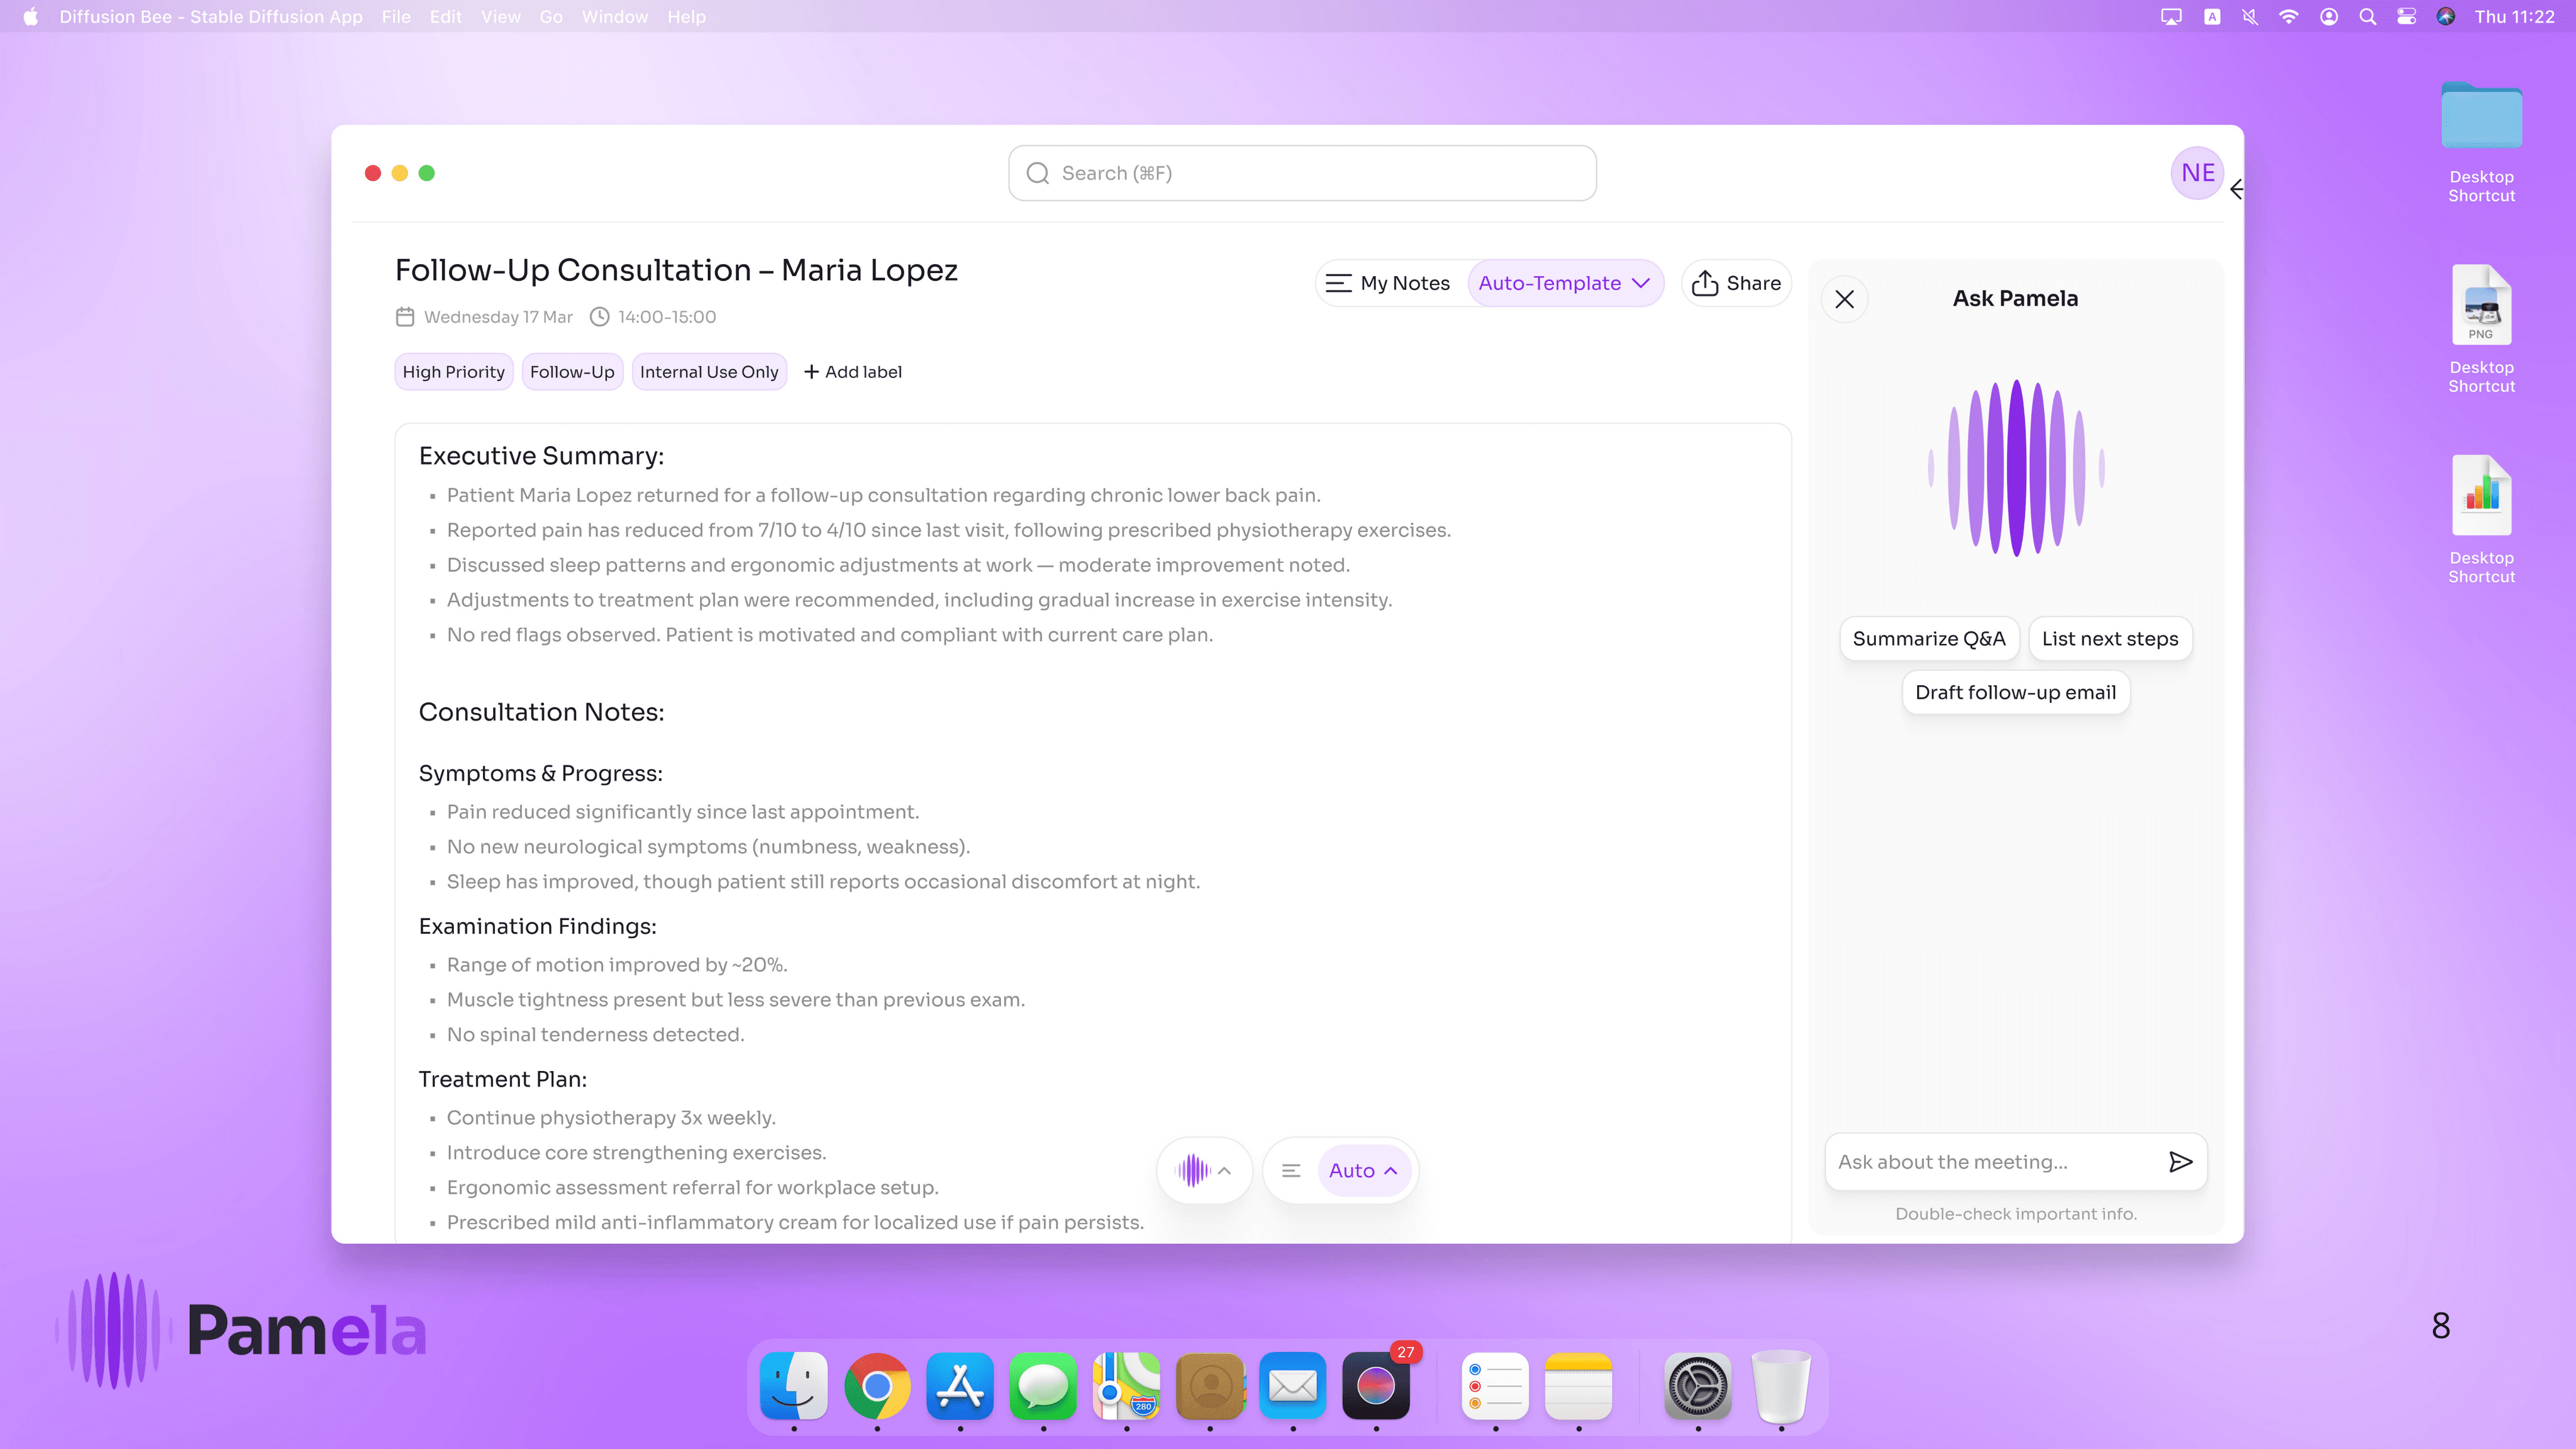This screenshot has width=2576, height=1449.
Task: Click the Ask about the meeting field
Action: pos(1990,1161)
